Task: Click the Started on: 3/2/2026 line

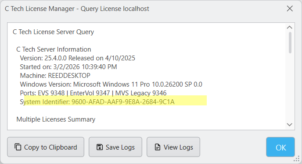Action: coord(68,67)
